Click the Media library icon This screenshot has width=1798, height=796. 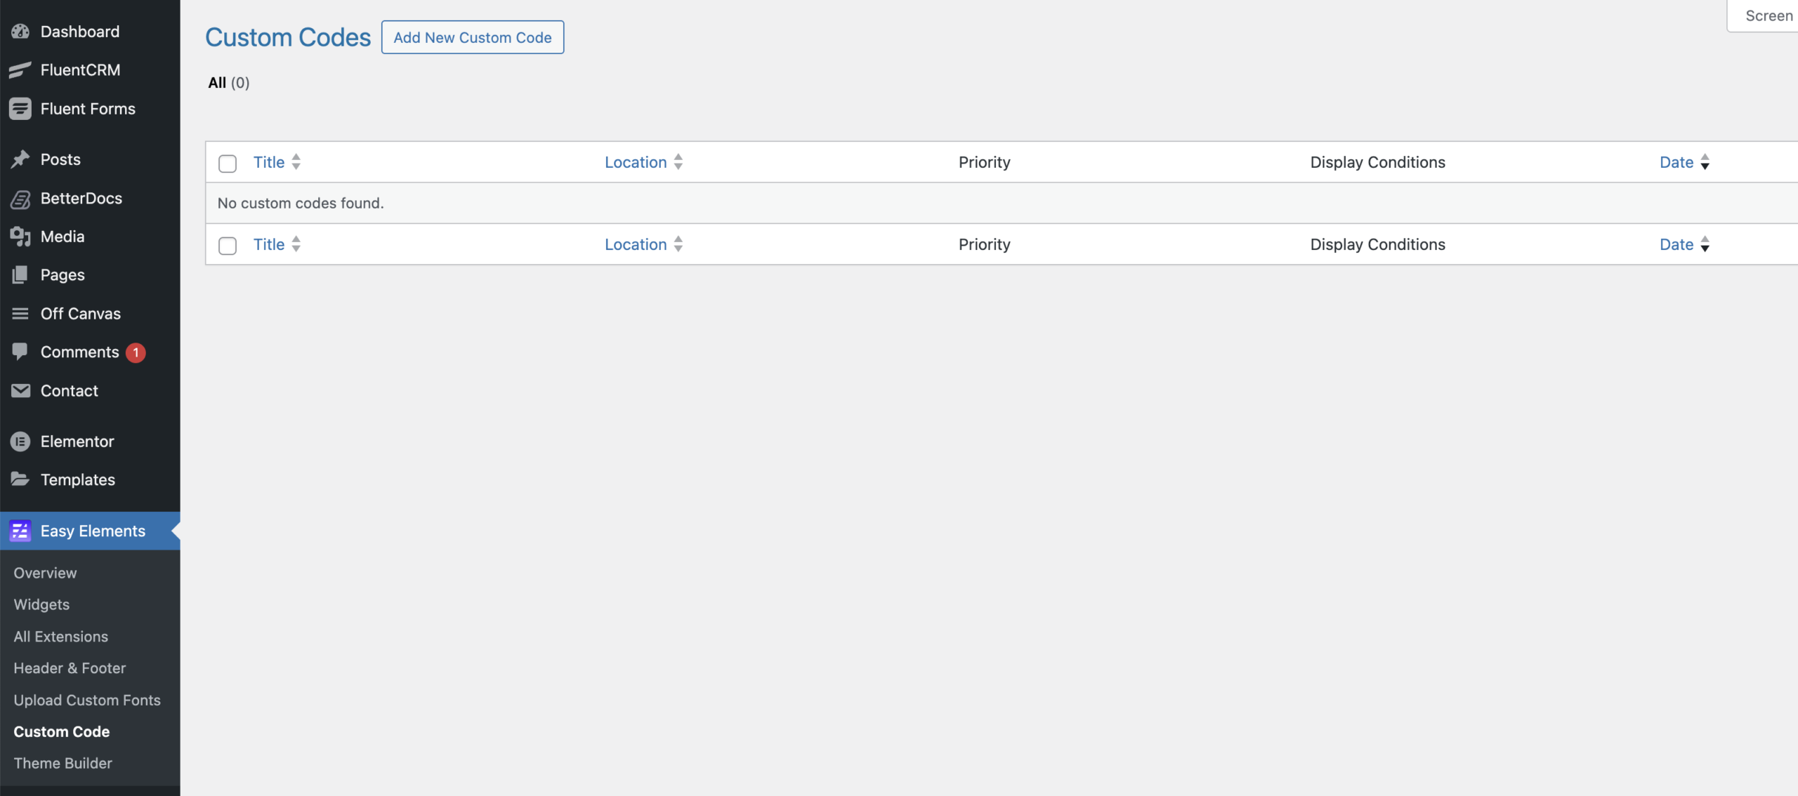tap(20, 237)
